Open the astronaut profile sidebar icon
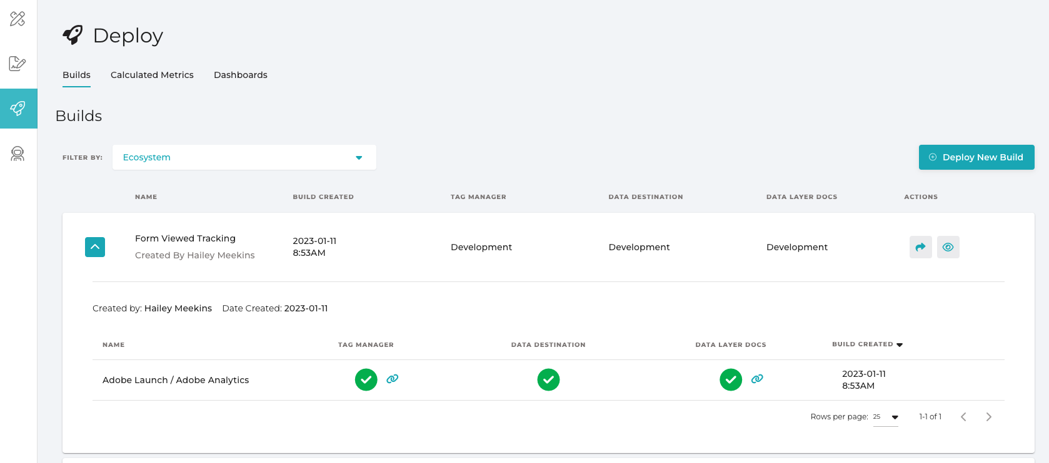 [x=18, y=154]
